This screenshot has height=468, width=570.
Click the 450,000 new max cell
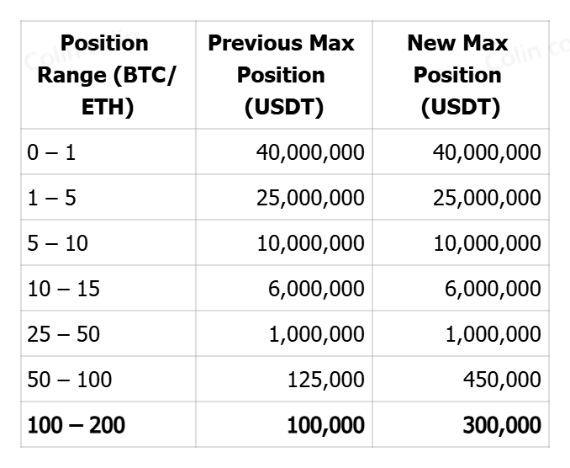pyautogui.click(x=502, y=380)
